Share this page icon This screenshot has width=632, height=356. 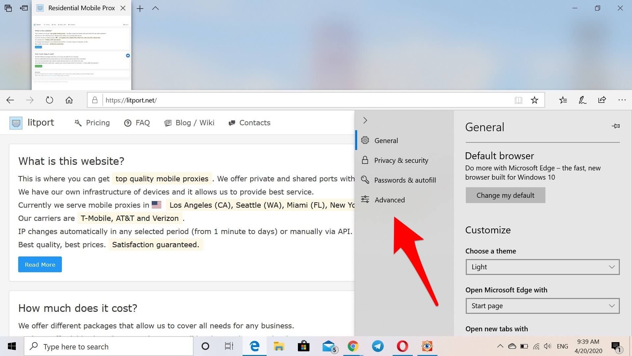click(x=602, y=100)
